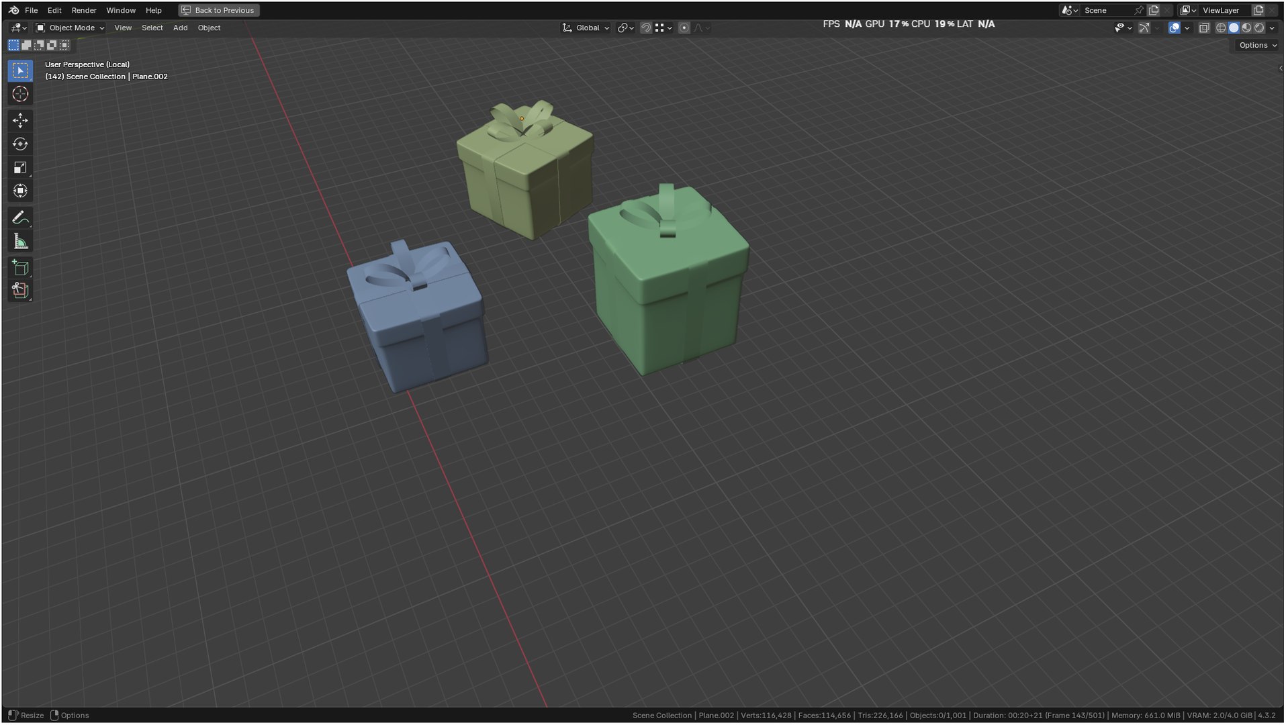1286x725 pixels.
Task: Expand the gizmo settings arrow
Action: [x=1157, y=28]
